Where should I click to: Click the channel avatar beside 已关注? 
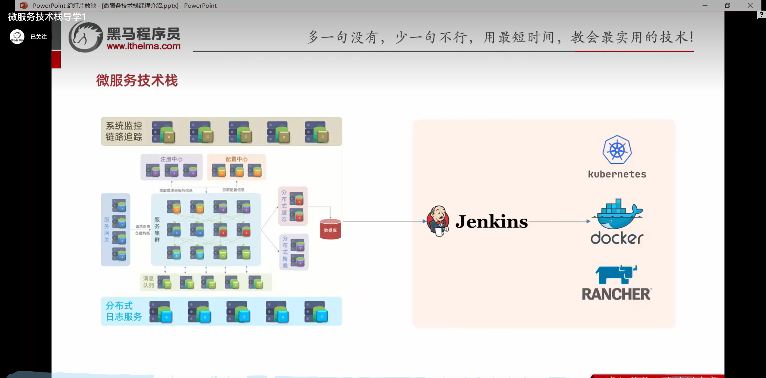tap(17, 37)
